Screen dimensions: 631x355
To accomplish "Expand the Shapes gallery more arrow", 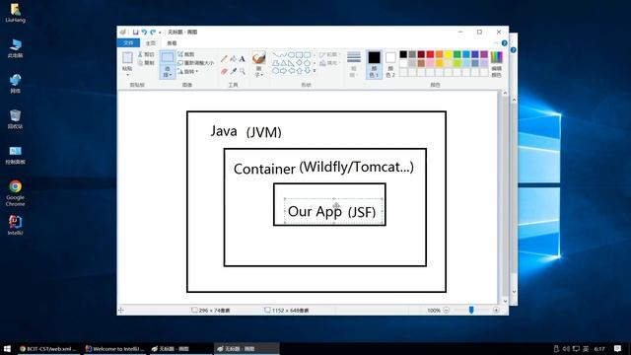I will coord(315,71).
